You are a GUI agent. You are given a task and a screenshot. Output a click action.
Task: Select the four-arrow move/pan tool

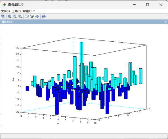(37, 16)
